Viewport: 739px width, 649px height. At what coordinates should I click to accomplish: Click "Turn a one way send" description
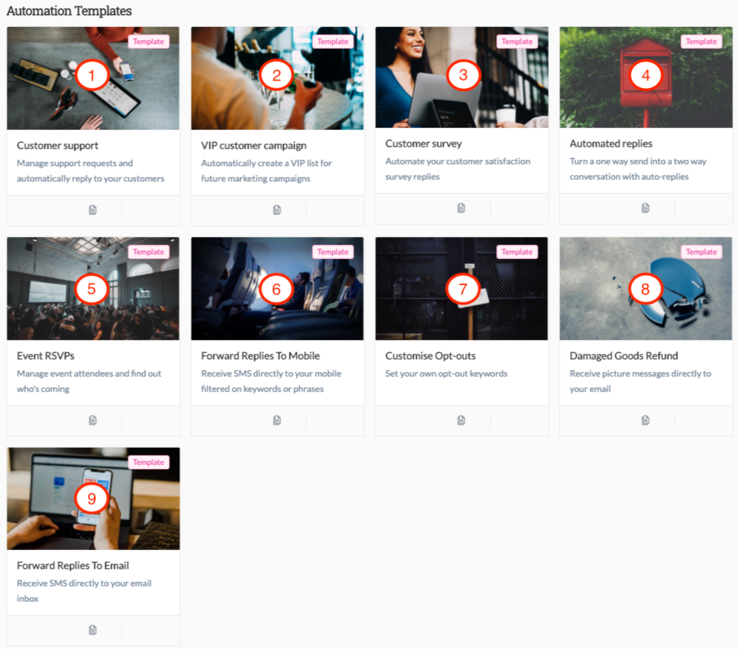point(638,169)
